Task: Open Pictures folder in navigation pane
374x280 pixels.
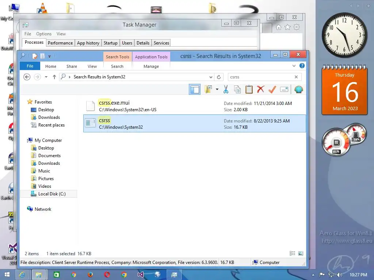Action: 46,179
